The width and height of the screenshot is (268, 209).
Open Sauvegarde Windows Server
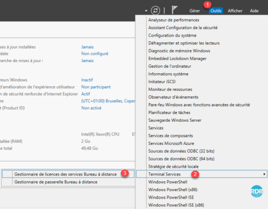pos(175,120)
